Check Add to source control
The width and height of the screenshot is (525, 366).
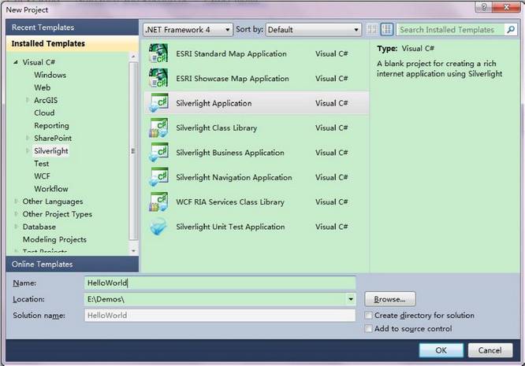click(x=368, y=328)
